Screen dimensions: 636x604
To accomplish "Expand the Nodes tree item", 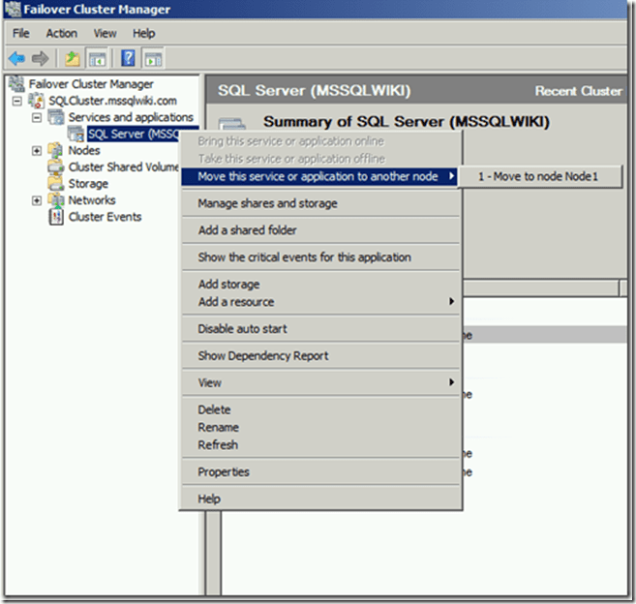I will pyautogui.click(x=37, y=151).
